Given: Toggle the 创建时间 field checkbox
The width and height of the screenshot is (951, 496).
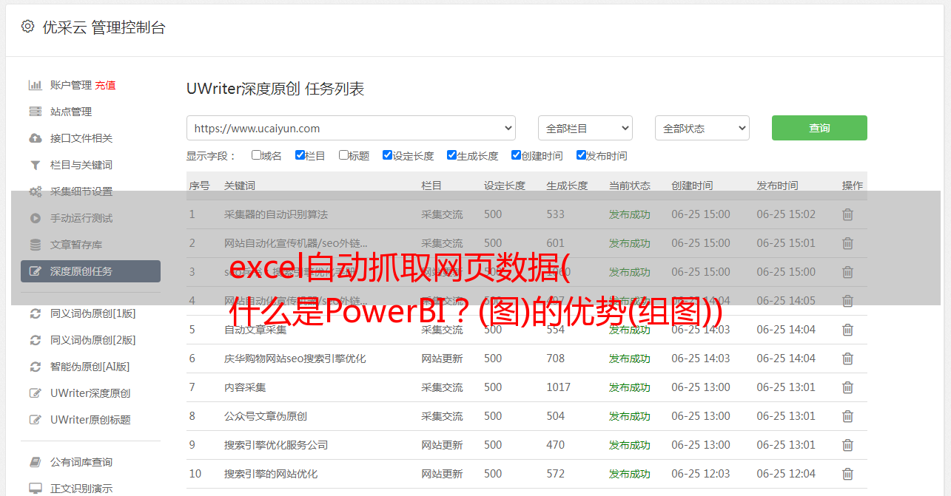Looking at the screenshot, I should 516,155.
